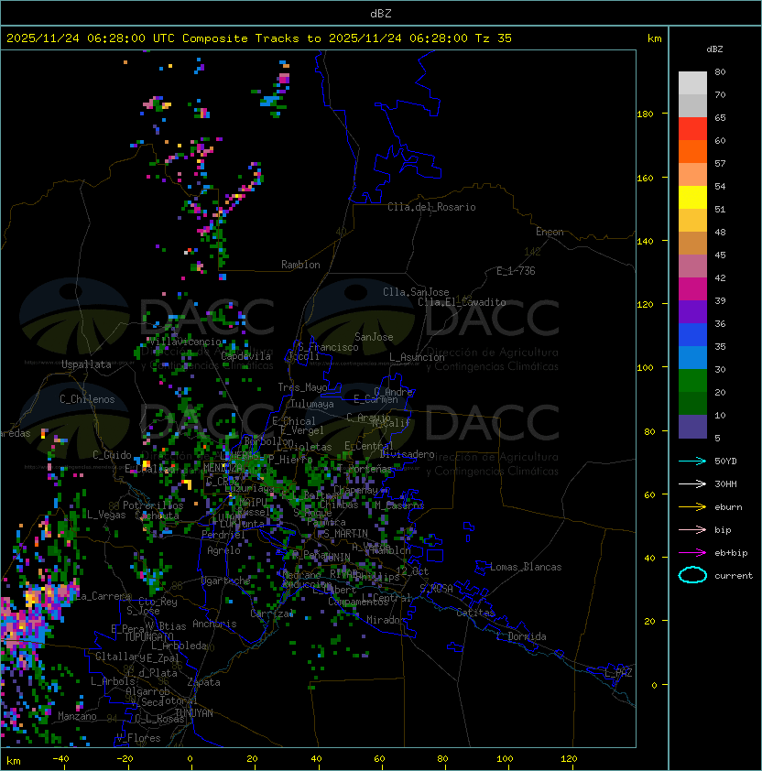Screen dimensions: 762x771
Task: Click the 140 tick on vertical km axis
Action: pyautogui.click(x=645, y=242)
